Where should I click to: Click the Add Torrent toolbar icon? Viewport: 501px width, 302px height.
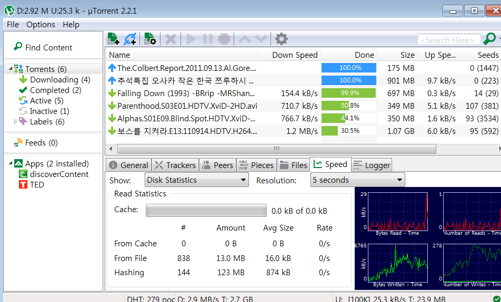113,39
